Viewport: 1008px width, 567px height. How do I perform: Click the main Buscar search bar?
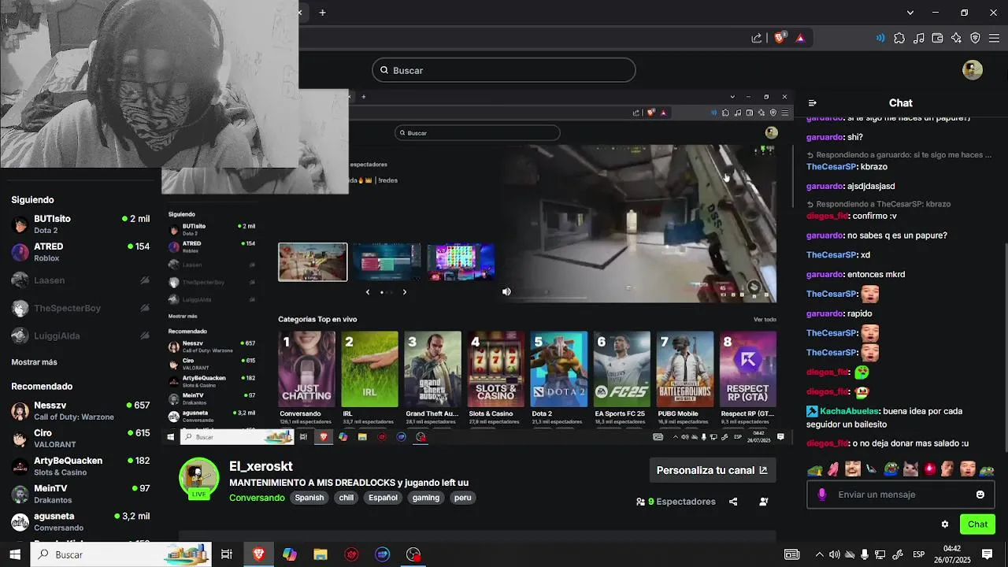(503, 70)
